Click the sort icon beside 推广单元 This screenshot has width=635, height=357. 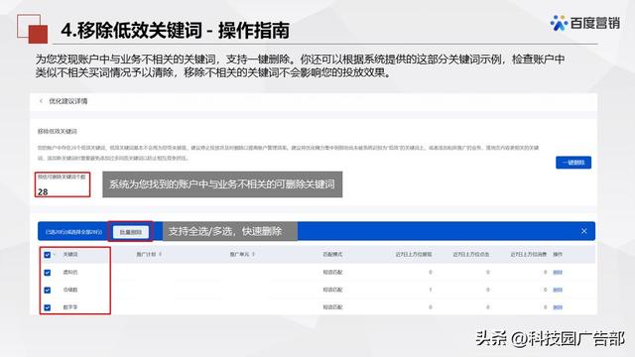[254, 255]
